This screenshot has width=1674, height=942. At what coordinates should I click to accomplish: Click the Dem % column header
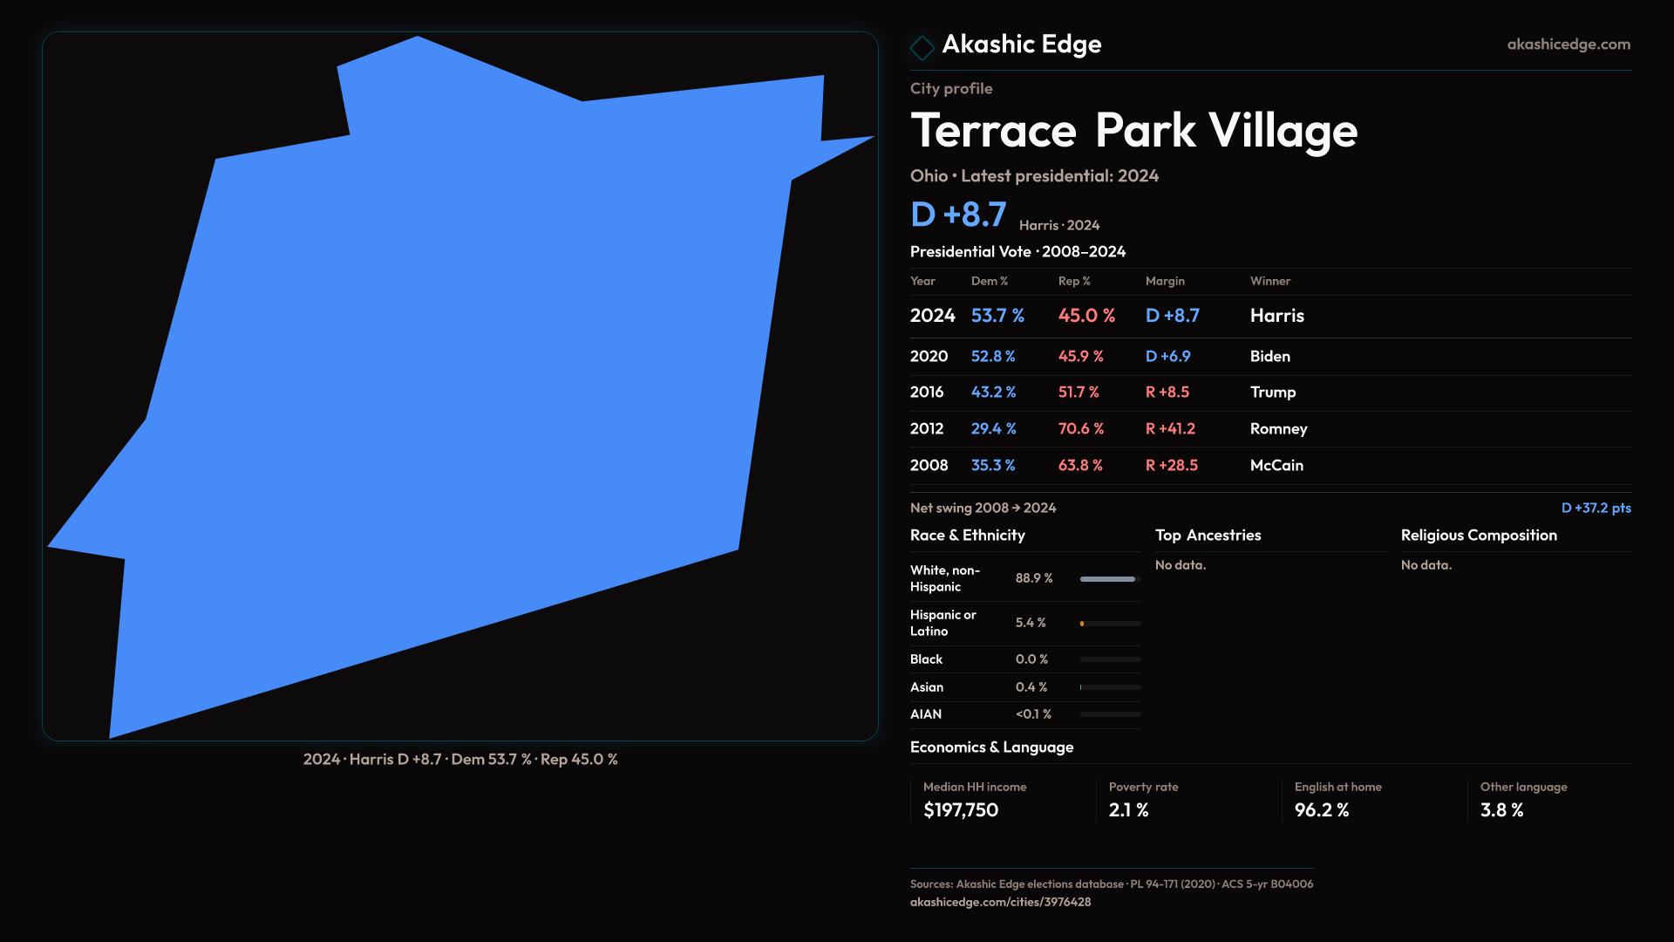(989, 281)
